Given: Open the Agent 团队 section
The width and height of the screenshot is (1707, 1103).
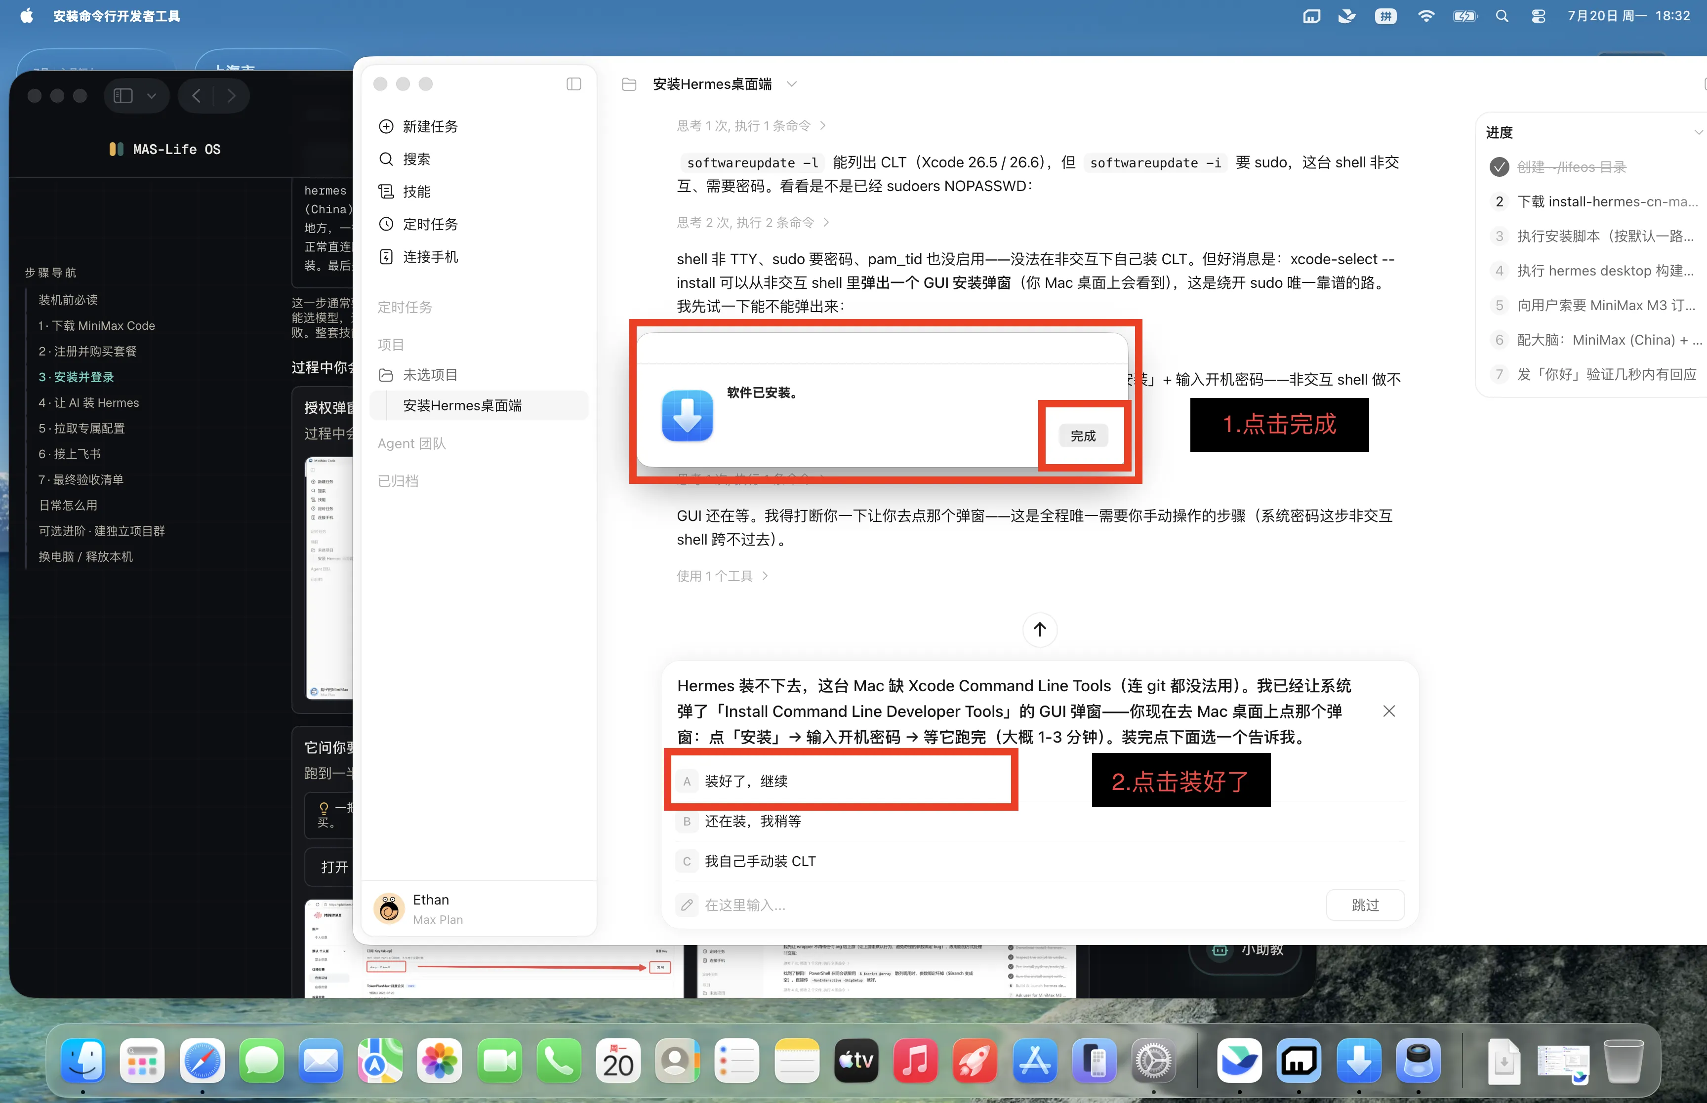Looking at the screenshot, I should (x=412, y=443).
